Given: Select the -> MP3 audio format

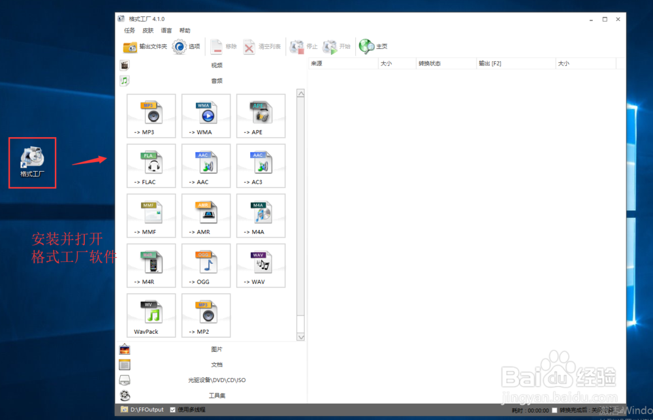Looking at the screenshot, I should (151, 116).
